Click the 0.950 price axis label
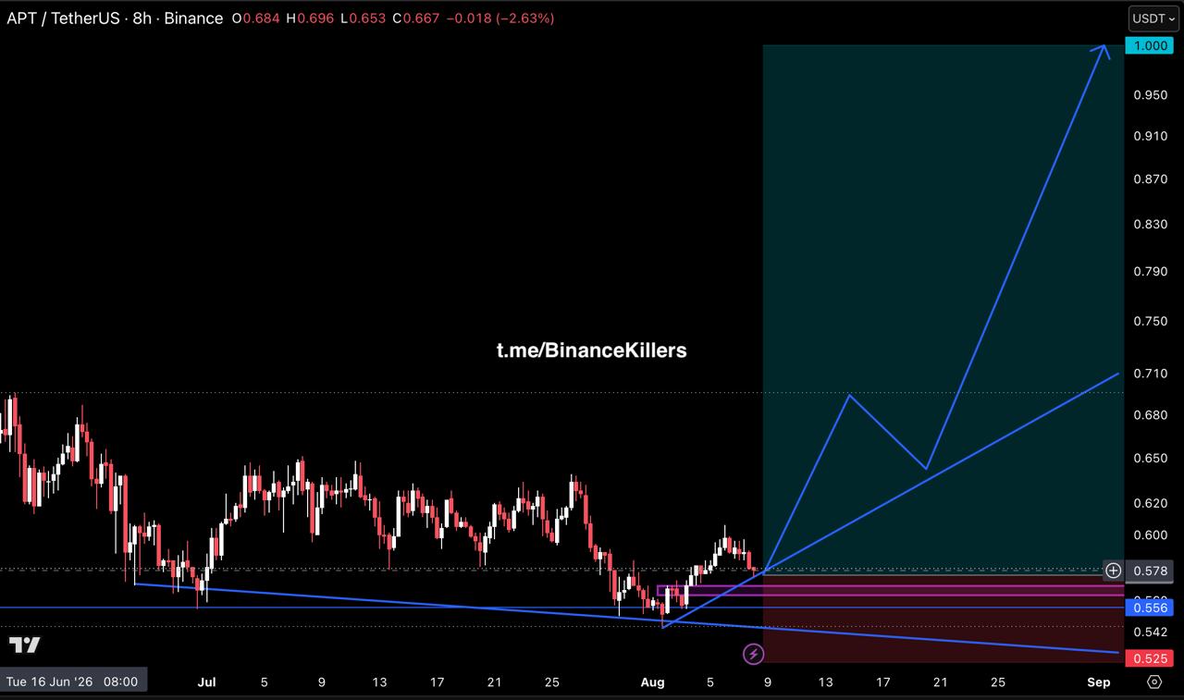This screenshot has width=1184, height=700. (1150, 94)
